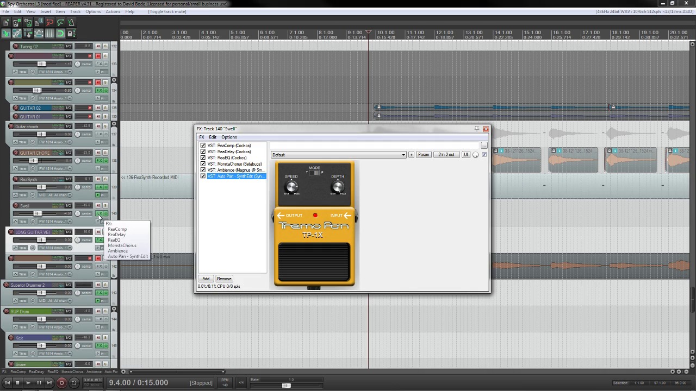The width and height of the screenshot is (696, 391).
Task: Click the playback Rate slider
Action: 287,386
